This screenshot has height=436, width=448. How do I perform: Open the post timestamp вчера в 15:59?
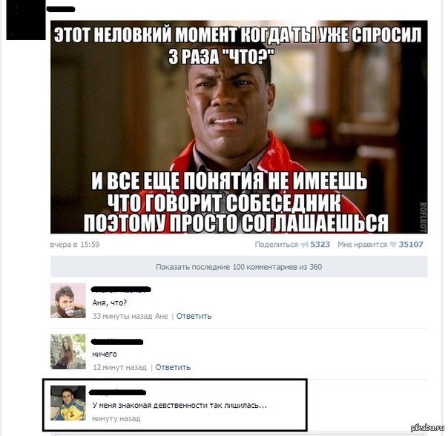[x=75, y=245]
